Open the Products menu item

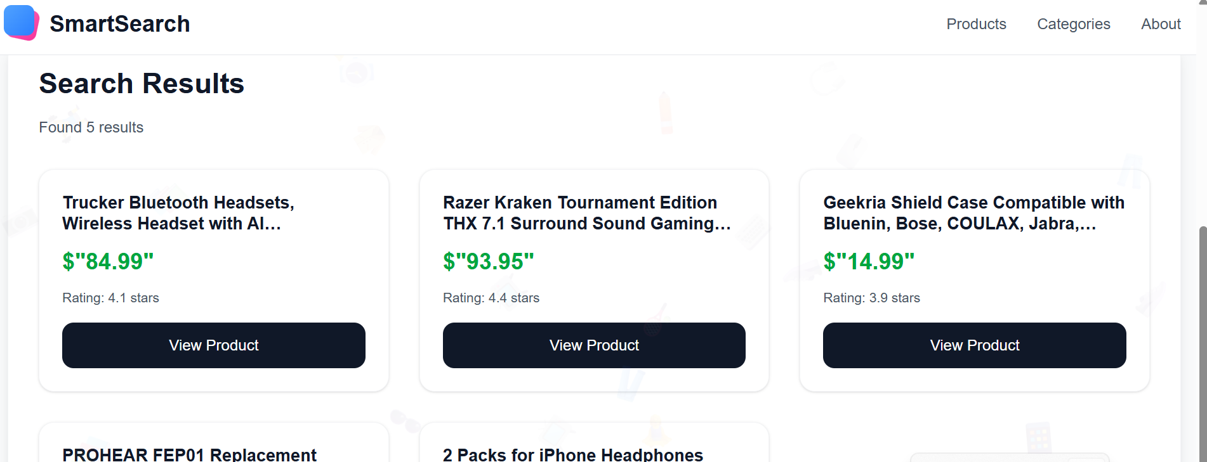tap(976, 24)
